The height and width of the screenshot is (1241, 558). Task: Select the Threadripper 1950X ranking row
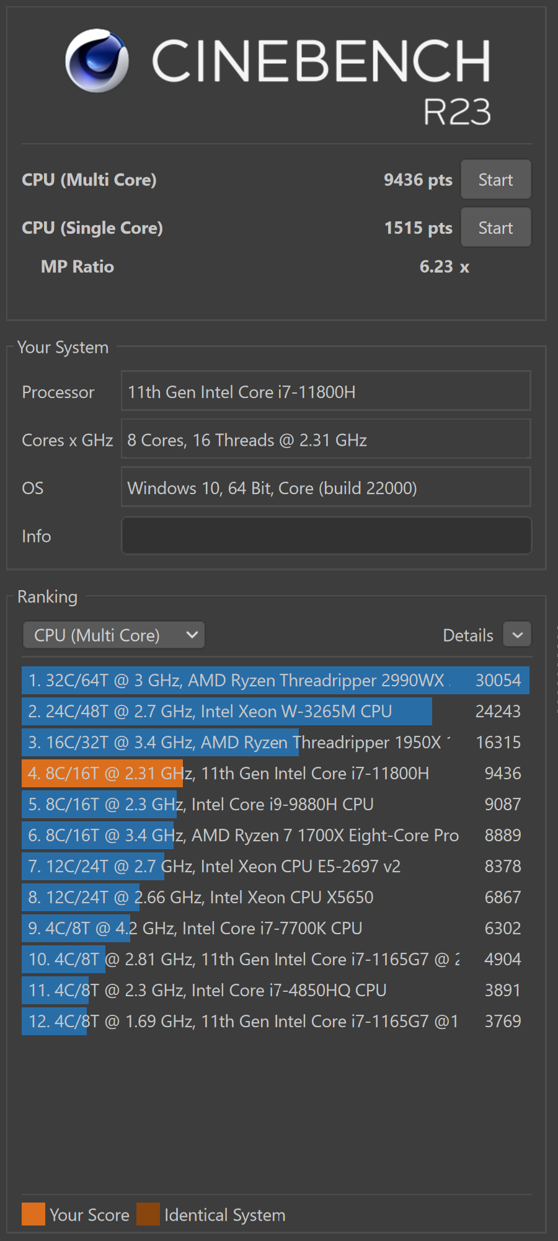275,742
